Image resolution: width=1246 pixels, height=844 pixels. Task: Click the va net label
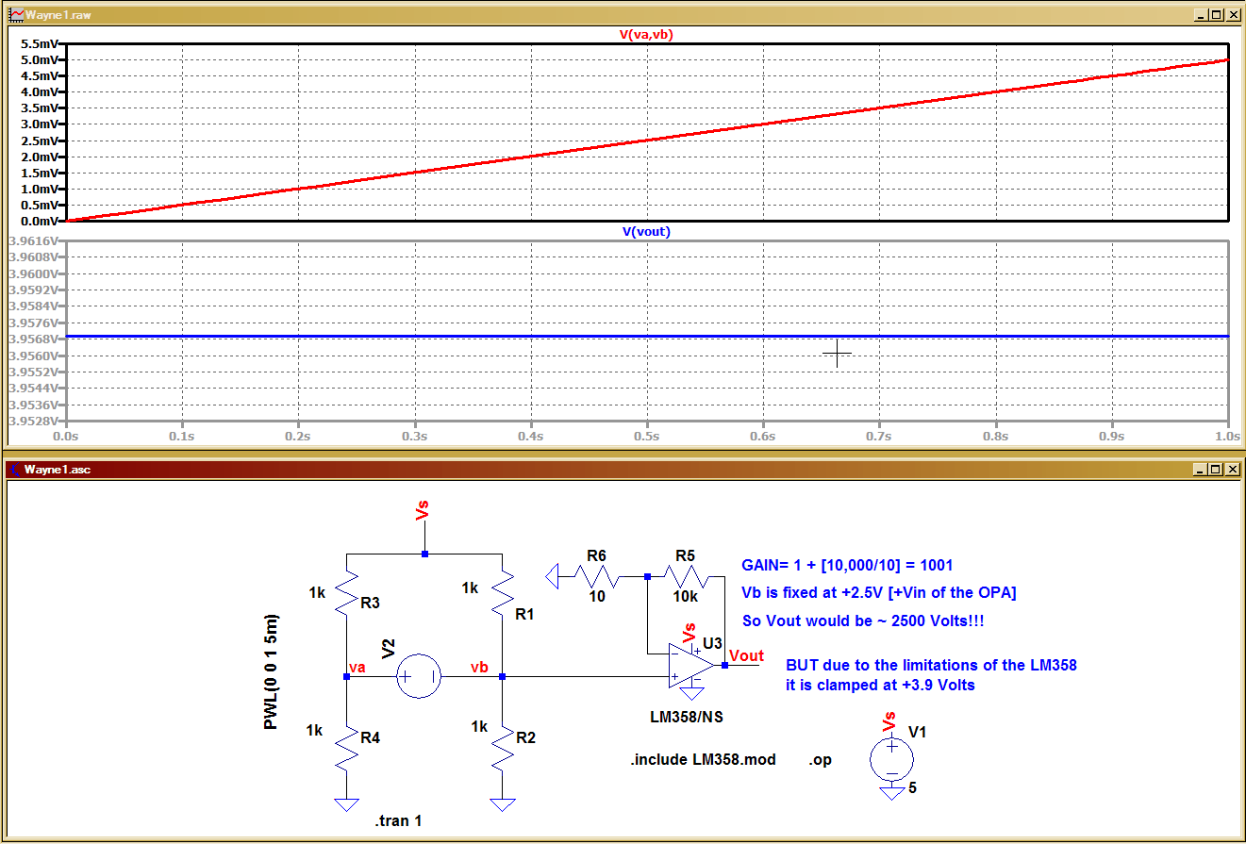(x=357, y=668)
